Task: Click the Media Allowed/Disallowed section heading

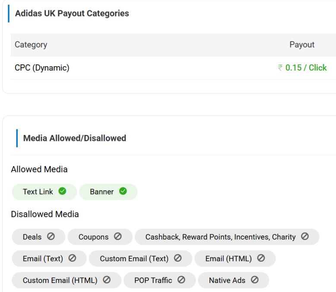Action: click(75, 138)
